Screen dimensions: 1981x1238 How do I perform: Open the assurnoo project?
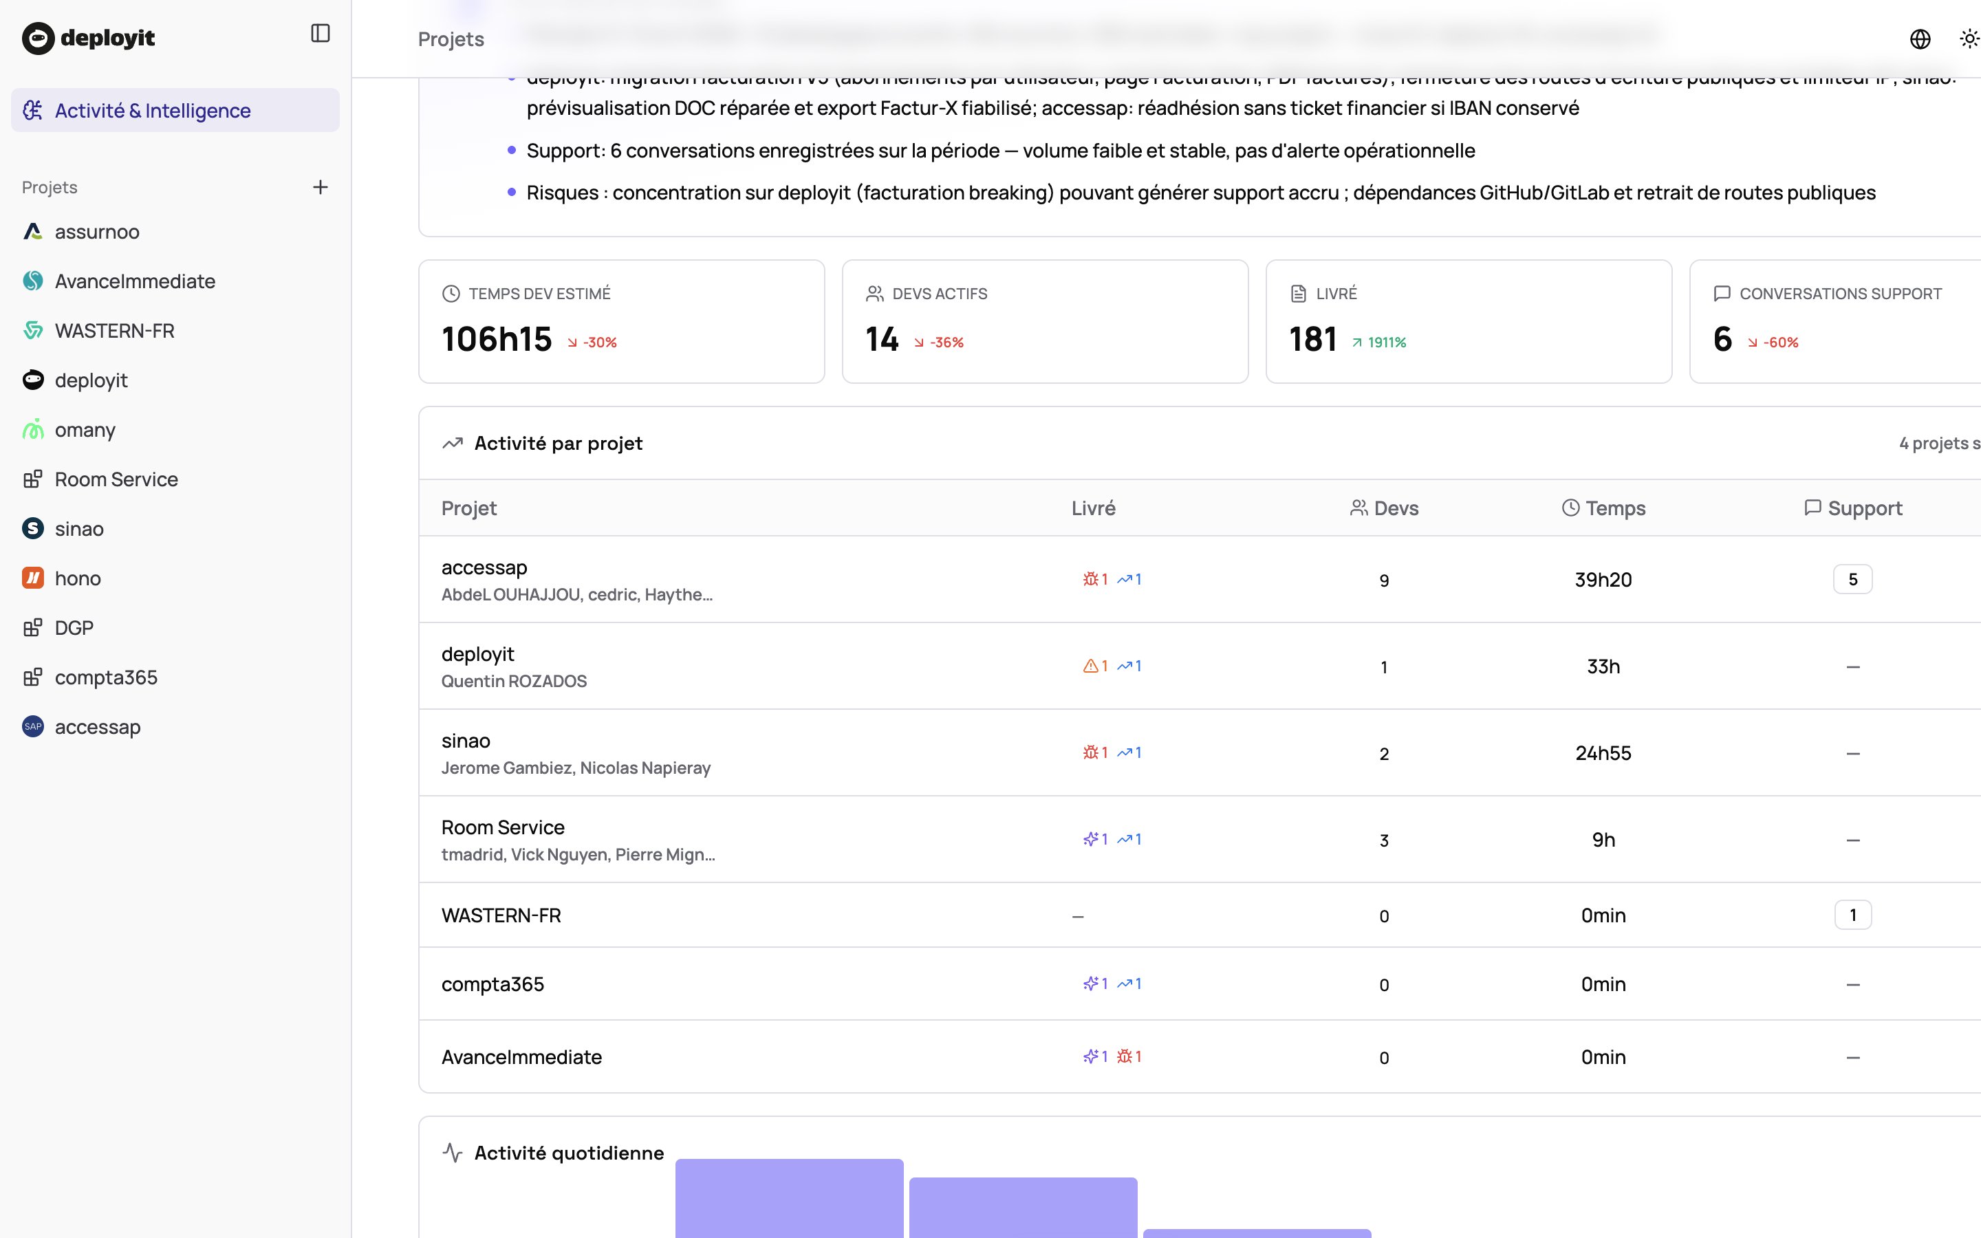tap(96, 232)
